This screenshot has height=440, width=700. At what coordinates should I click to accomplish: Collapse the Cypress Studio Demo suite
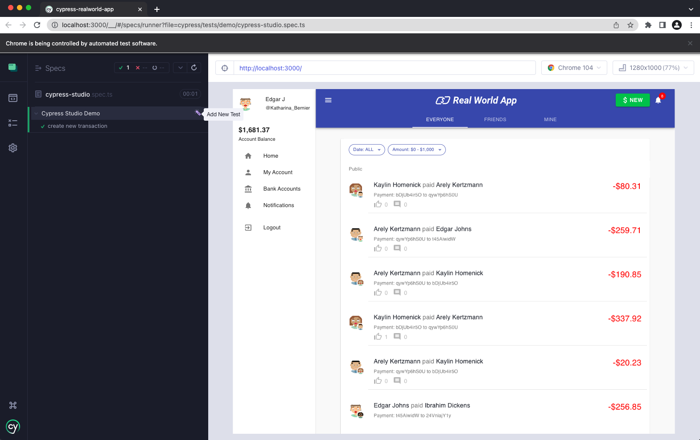(37, 114)
